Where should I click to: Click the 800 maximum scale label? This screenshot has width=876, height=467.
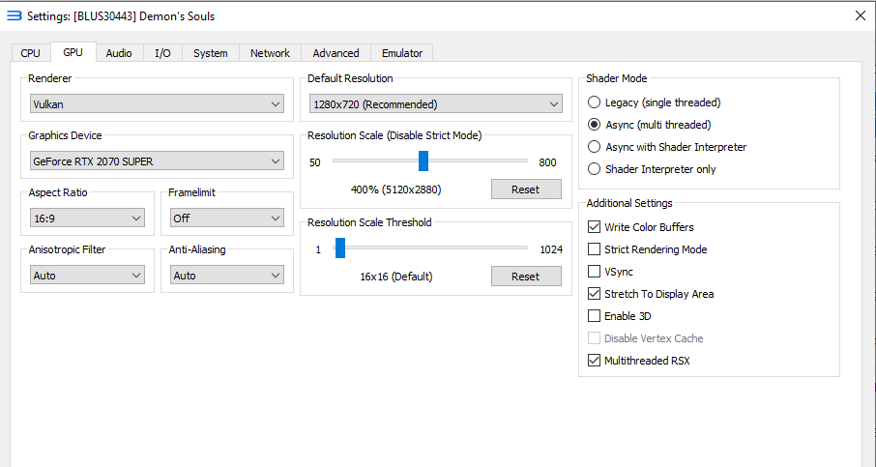(547, 162)
